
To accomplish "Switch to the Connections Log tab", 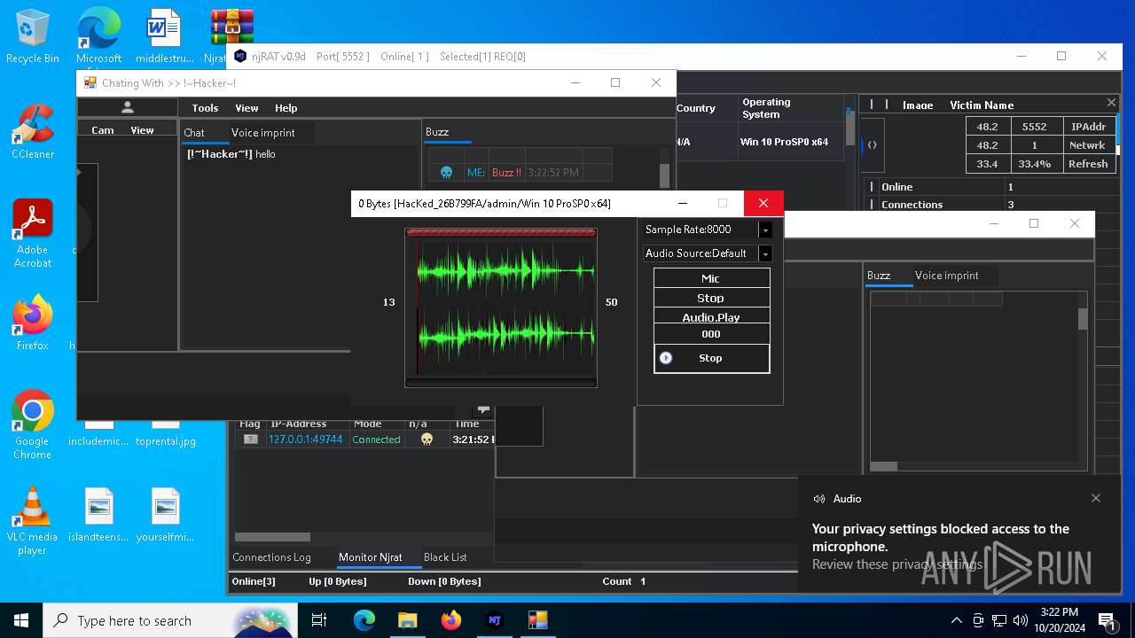I will (271, 557).
